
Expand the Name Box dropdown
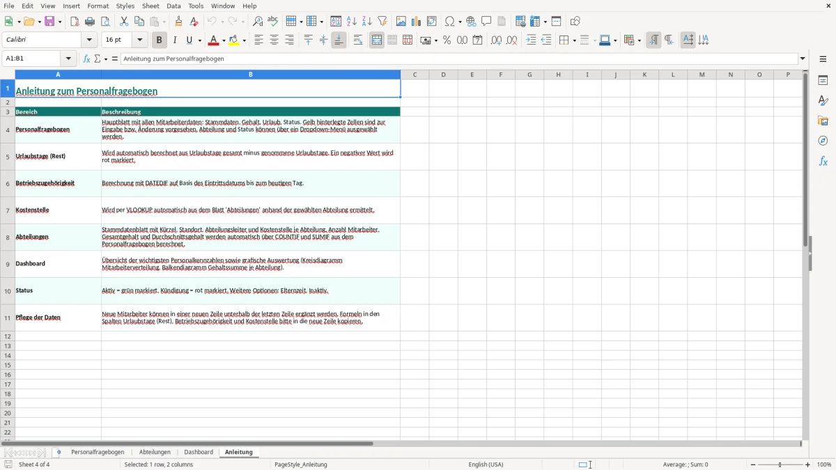pyautogui.click(x=68, y=59)
